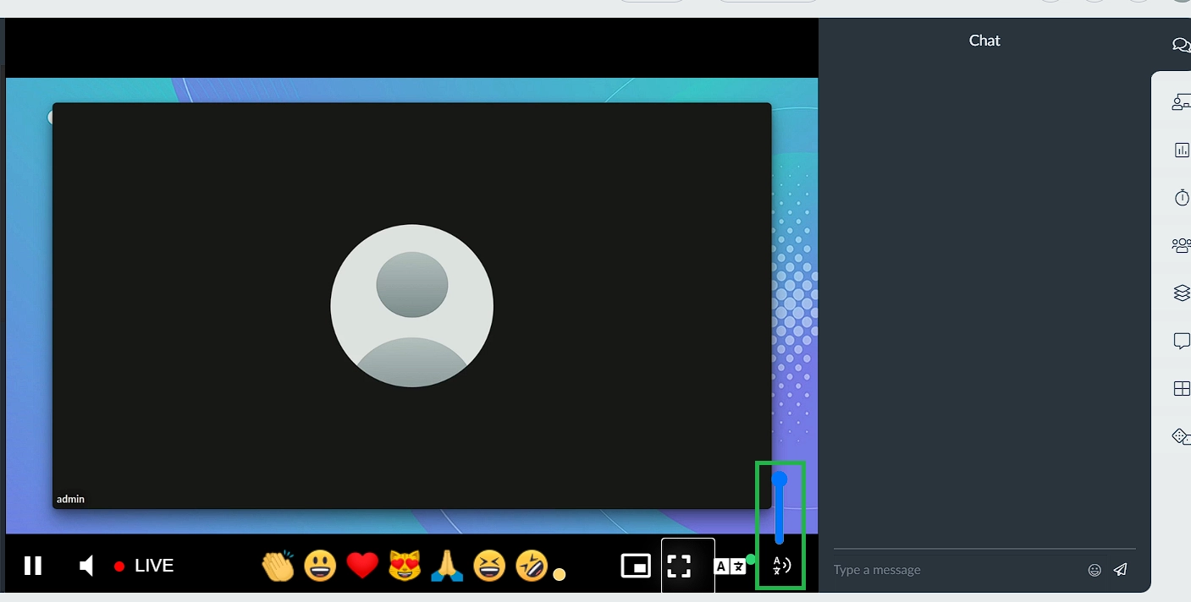Open chat bubbles panel icon
The width and height of the screenshot is (1191, 602).
[x=1181, y=45]
